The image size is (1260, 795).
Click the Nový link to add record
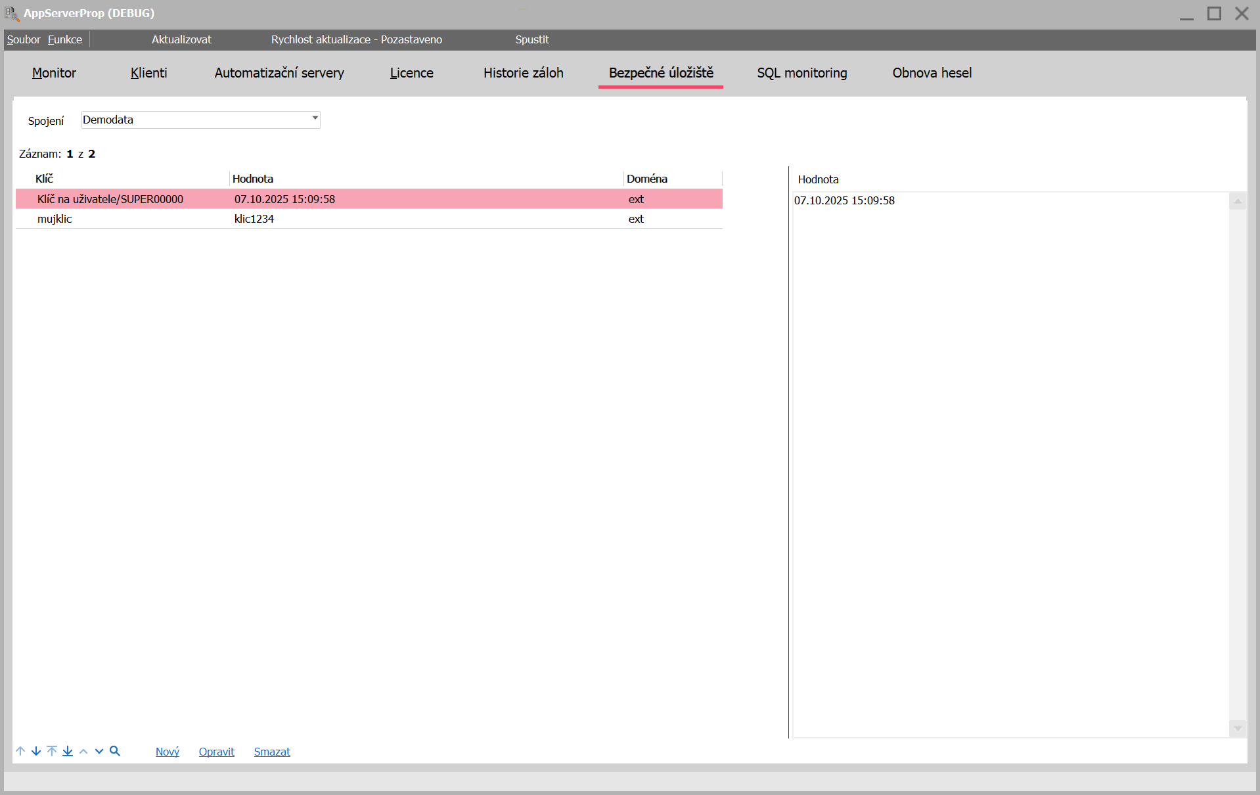(167, 752)
